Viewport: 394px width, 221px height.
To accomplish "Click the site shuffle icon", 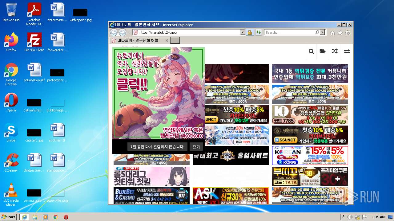I will tap(335, 51).
